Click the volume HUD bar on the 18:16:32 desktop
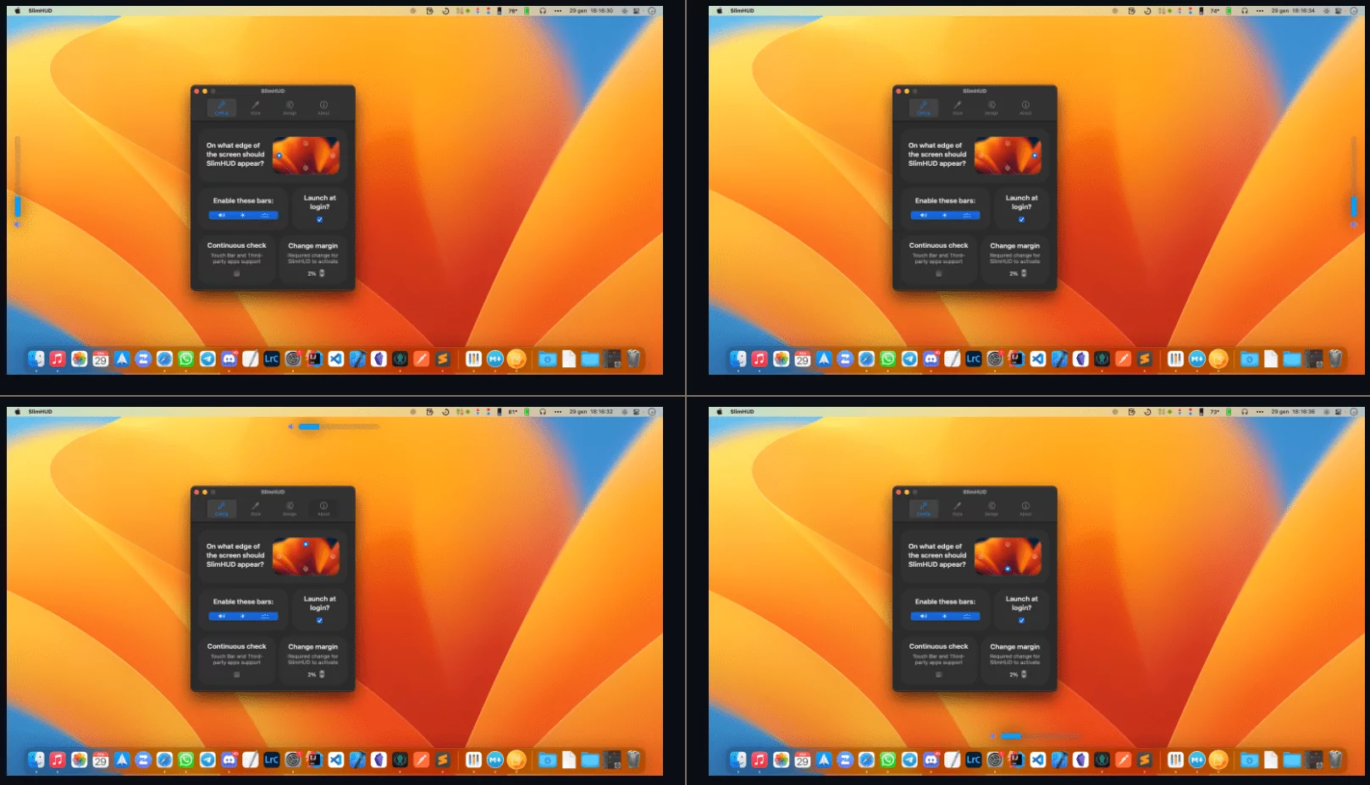This screenshot has height=785, width=1370. [x=340, y=426]
